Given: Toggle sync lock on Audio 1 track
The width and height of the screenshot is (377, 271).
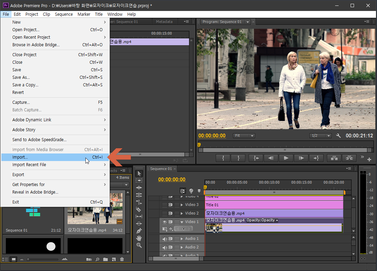Looking at the screenshot, I should 170,239.
